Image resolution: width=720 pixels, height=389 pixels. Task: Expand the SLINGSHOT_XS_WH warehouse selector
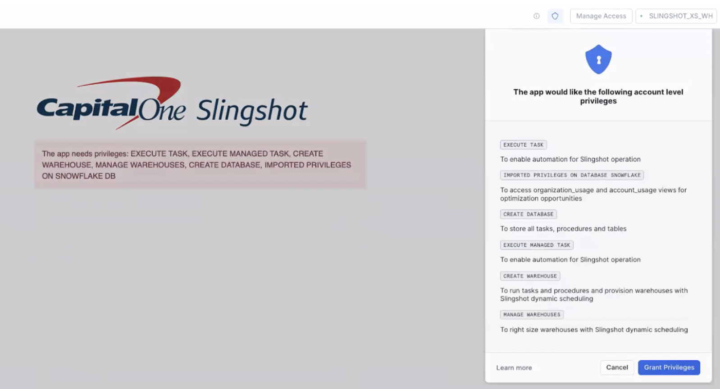676,16
